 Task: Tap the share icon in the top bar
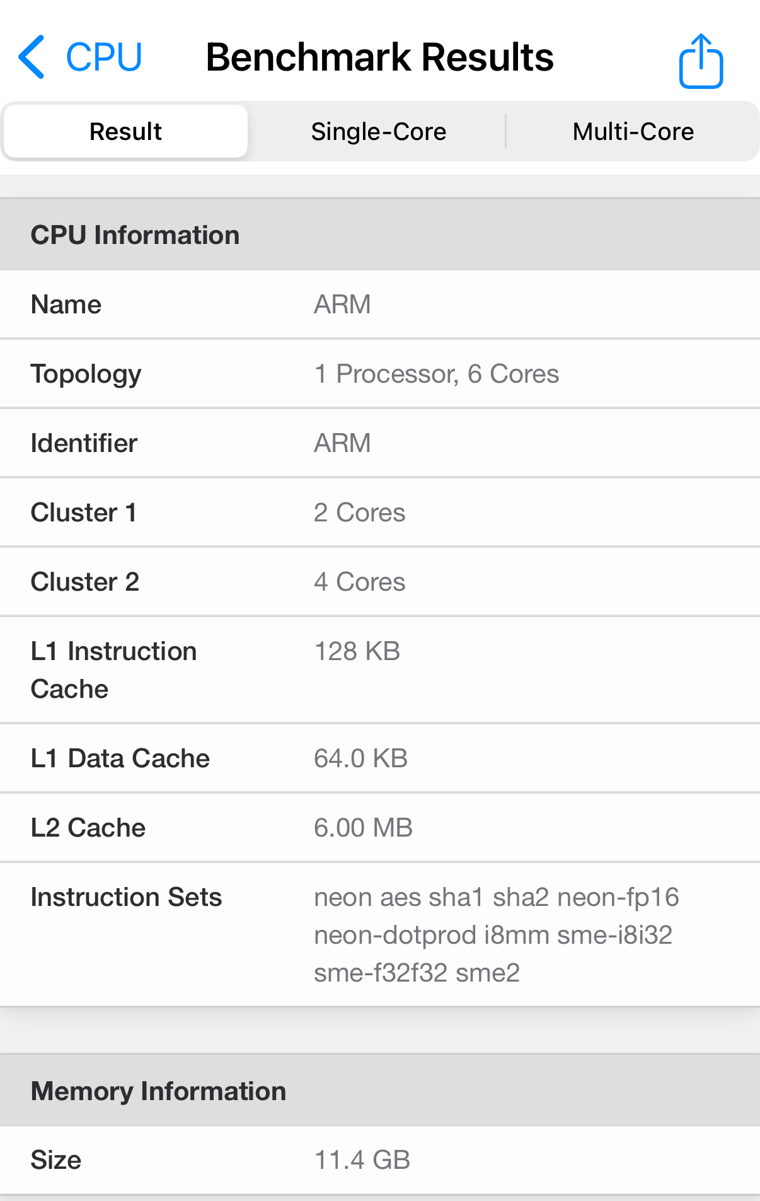(x=701, y=61)
